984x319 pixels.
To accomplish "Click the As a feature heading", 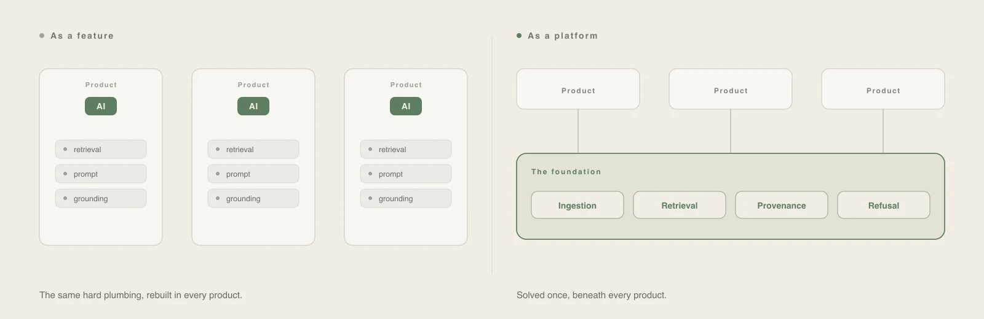I will pos(82,36).
